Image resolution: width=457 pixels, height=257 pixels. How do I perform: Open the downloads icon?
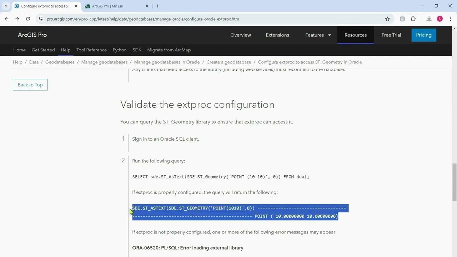click(429, 19)
